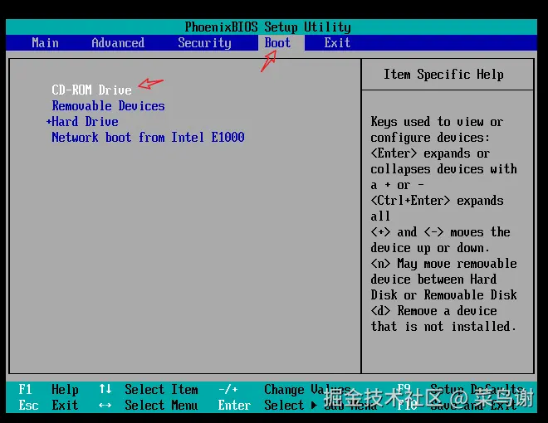
Task: Click 'Keys used to view or' help text
Action: pyautogui.click(x=437, y=121)
